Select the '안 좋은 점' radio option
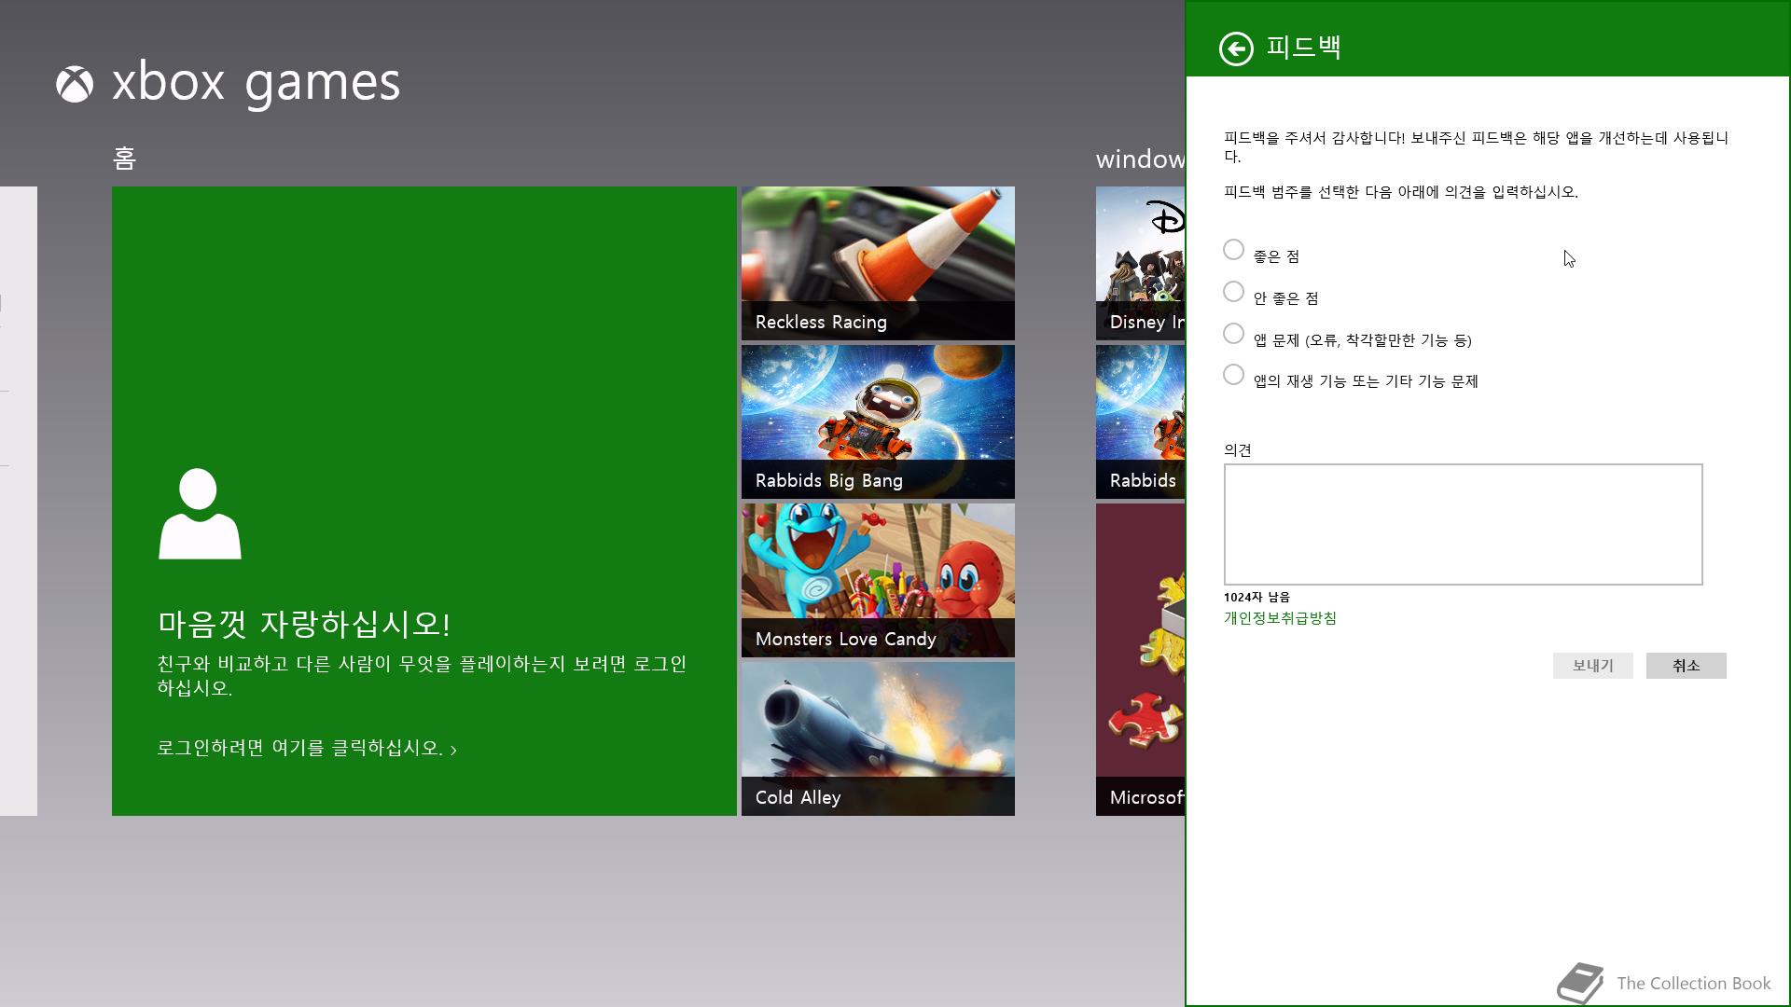The width and height of the screenshot is (1791, 1007). click(1233, 292)
